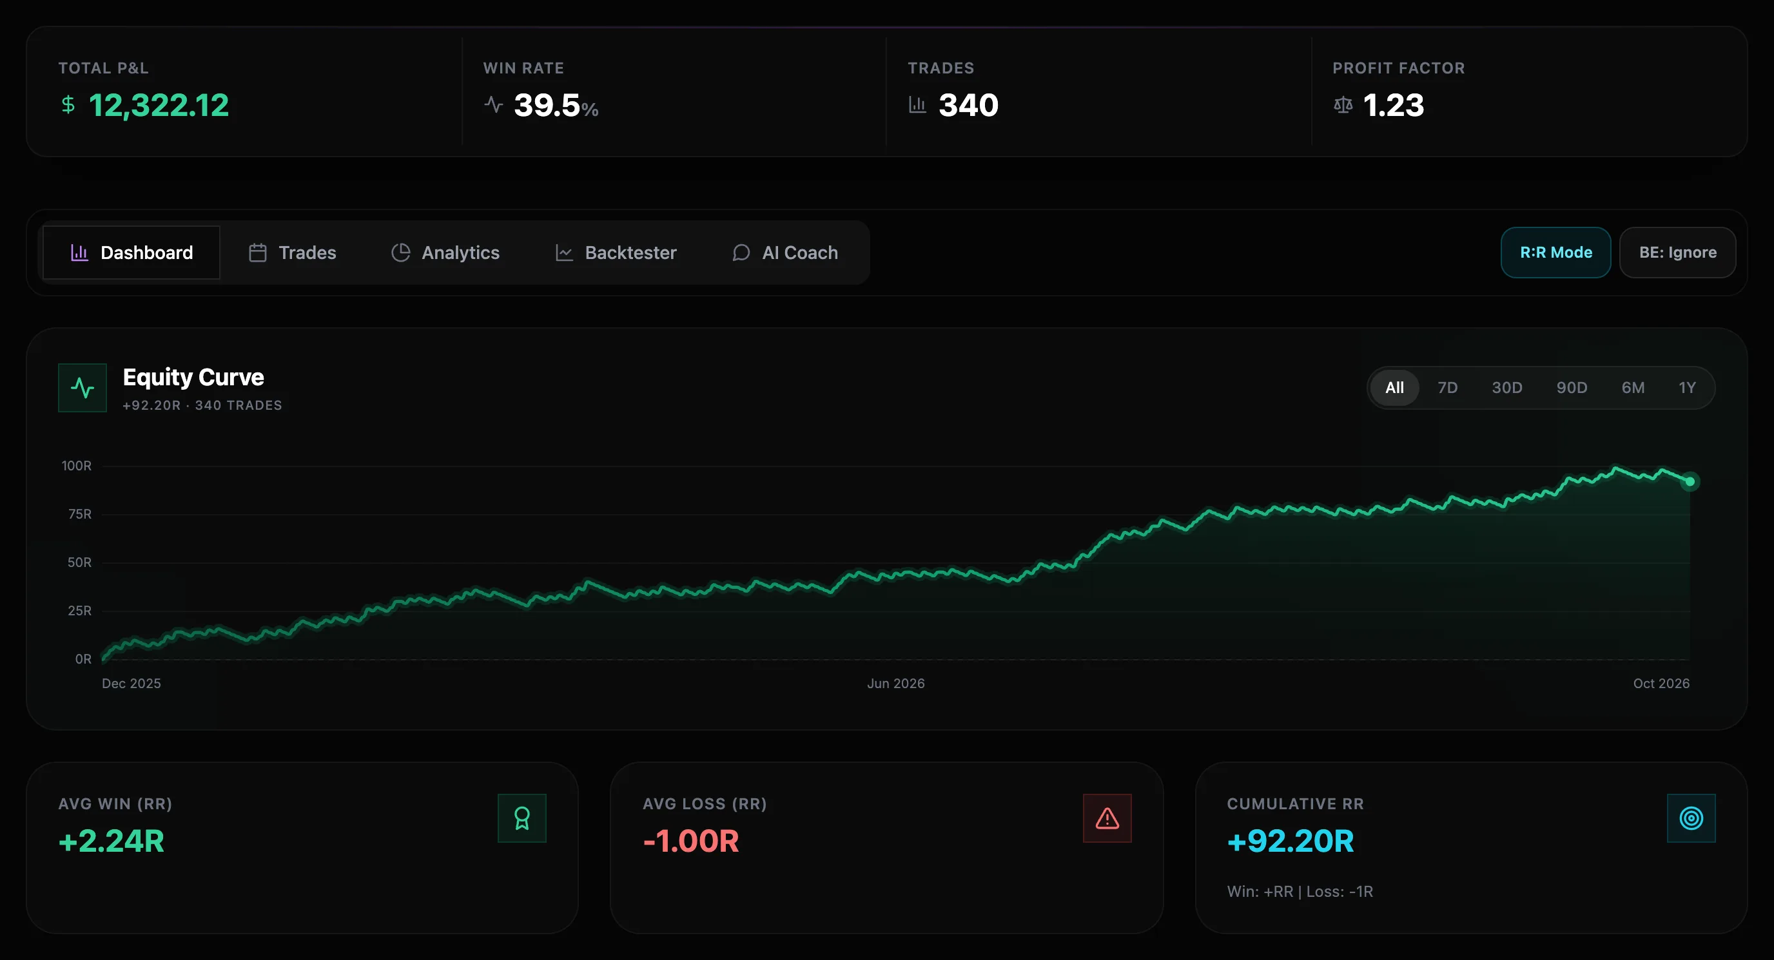Click the 'Jun 2026' axis label
This screenshot has height=960, width=1774.
coord(896,684)
